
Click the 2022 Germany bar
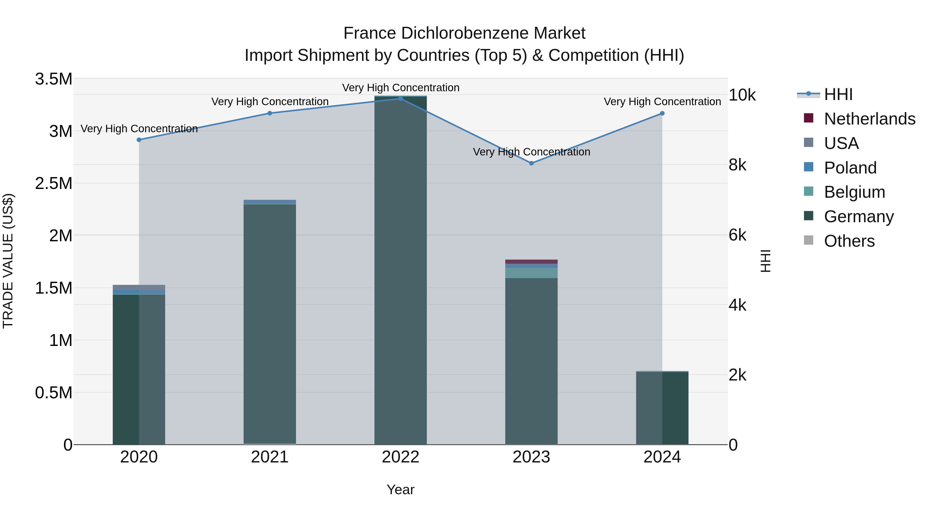[400, 271]
